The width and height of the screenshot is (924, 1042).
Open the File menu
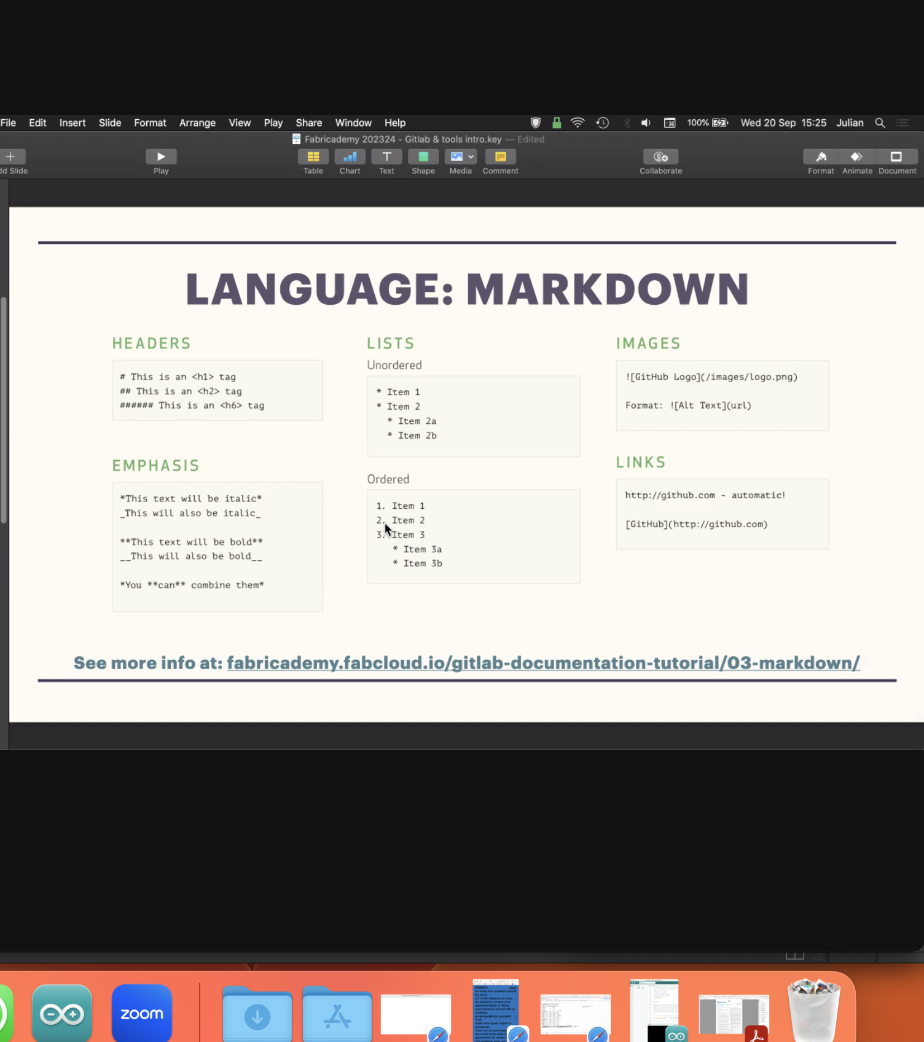[8, 123]
